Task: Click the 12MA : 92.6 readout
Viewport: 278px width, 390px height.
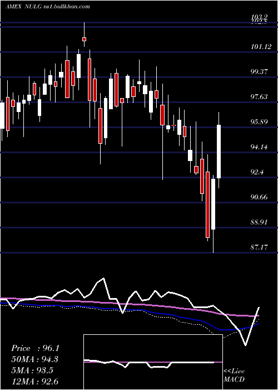Action: pyautogui.click(x=35, y=382)
